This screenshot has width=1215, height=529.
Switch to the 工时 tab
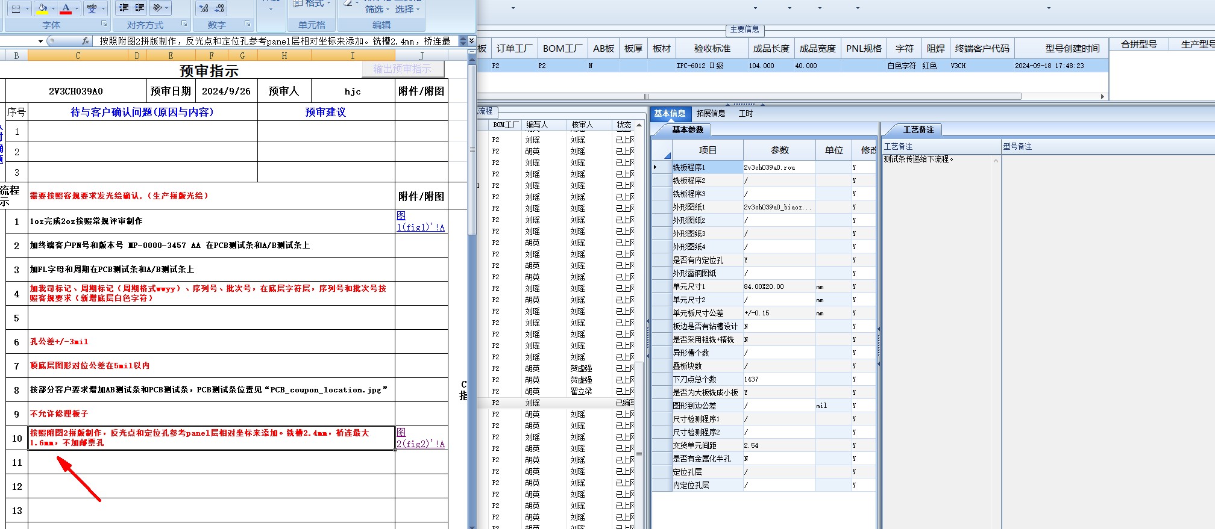746,113
